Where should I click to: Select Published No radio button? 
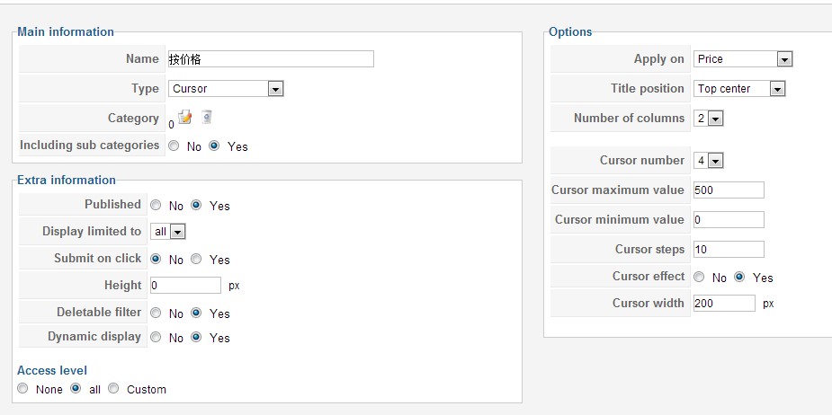(x=156, y=205)
